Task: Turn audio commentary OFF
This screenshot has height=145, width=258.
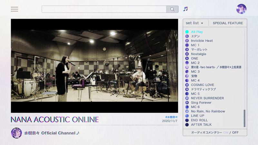Action: point(235,132)
